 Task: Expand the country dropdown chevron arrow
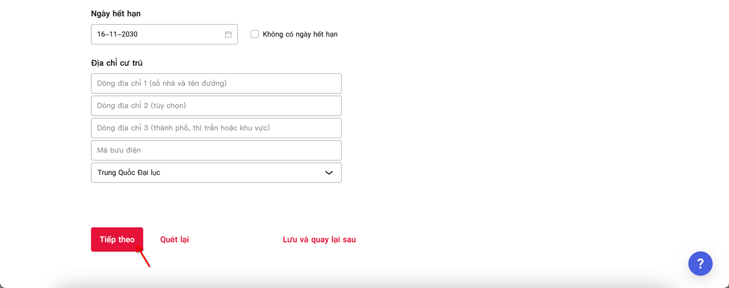coord(329,173)
